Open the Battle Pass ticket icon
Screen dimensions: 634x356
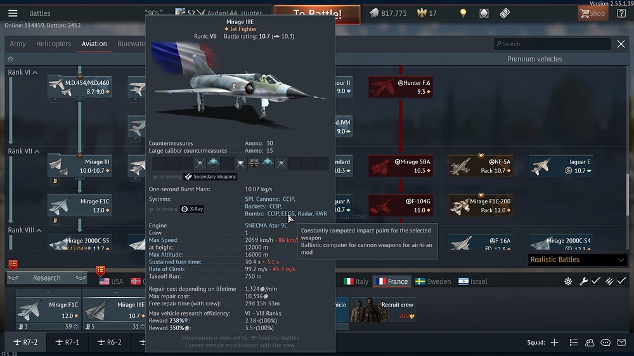(505, 13)
